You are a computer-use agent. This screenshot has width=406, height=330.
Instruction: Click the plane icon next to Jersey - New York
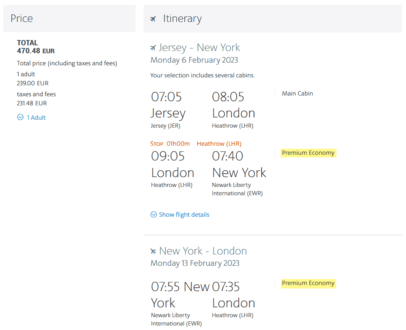tap(153, 48)
